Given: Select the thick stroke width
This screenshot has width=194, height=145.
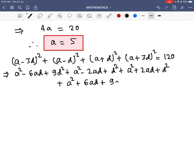Looking at the screenshot, I should [x=159, y=16].
